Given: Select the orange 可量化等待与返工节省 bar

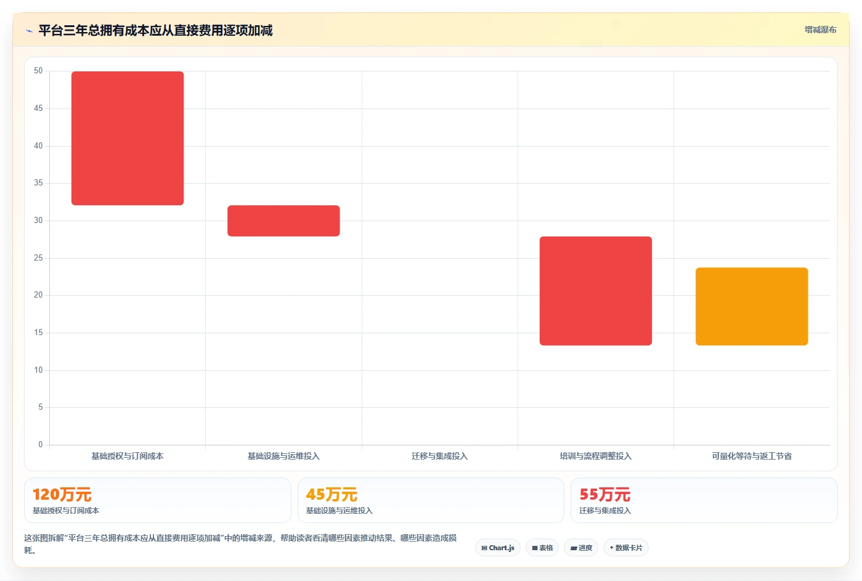Looking at the screenshot, I should (x=752, y=306).
